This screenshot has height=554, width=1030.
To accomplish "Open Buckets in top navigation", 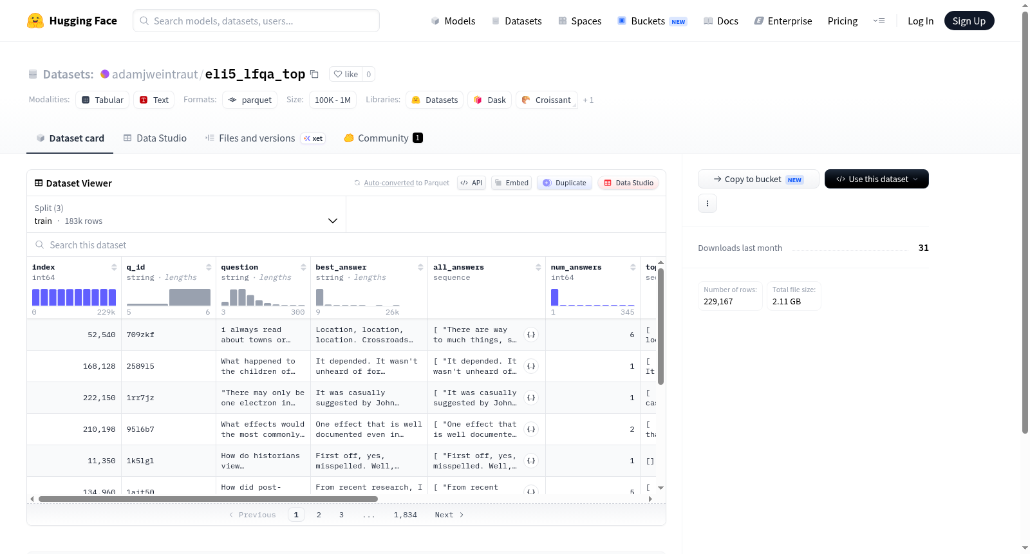I will click(652, 21).
